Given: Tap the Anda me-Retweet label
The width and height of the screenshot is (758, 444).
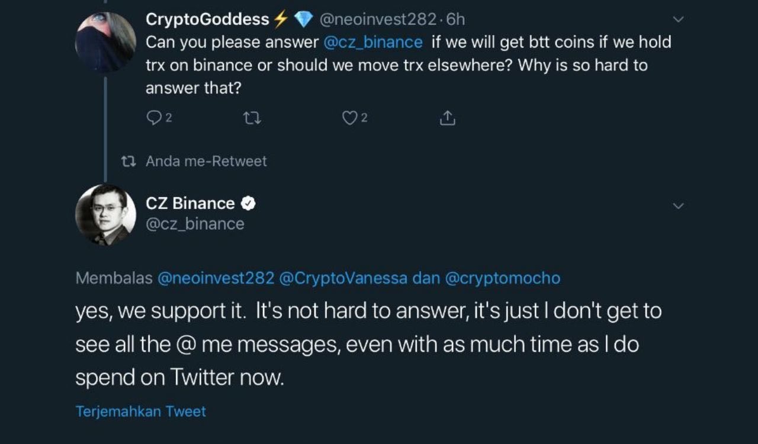Looking at the screenshot, I should click(206, 161).
